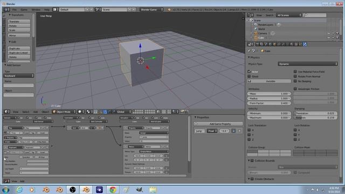Open Google Chrome from the taskbar
The width and height of the screenshot is (345, 194).
point(113,189)
